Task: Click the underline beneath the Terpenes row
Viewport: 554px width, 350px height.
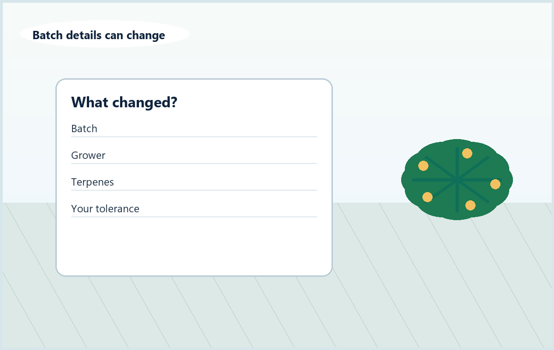Action: pyautogui.click(x=194, y=190)
